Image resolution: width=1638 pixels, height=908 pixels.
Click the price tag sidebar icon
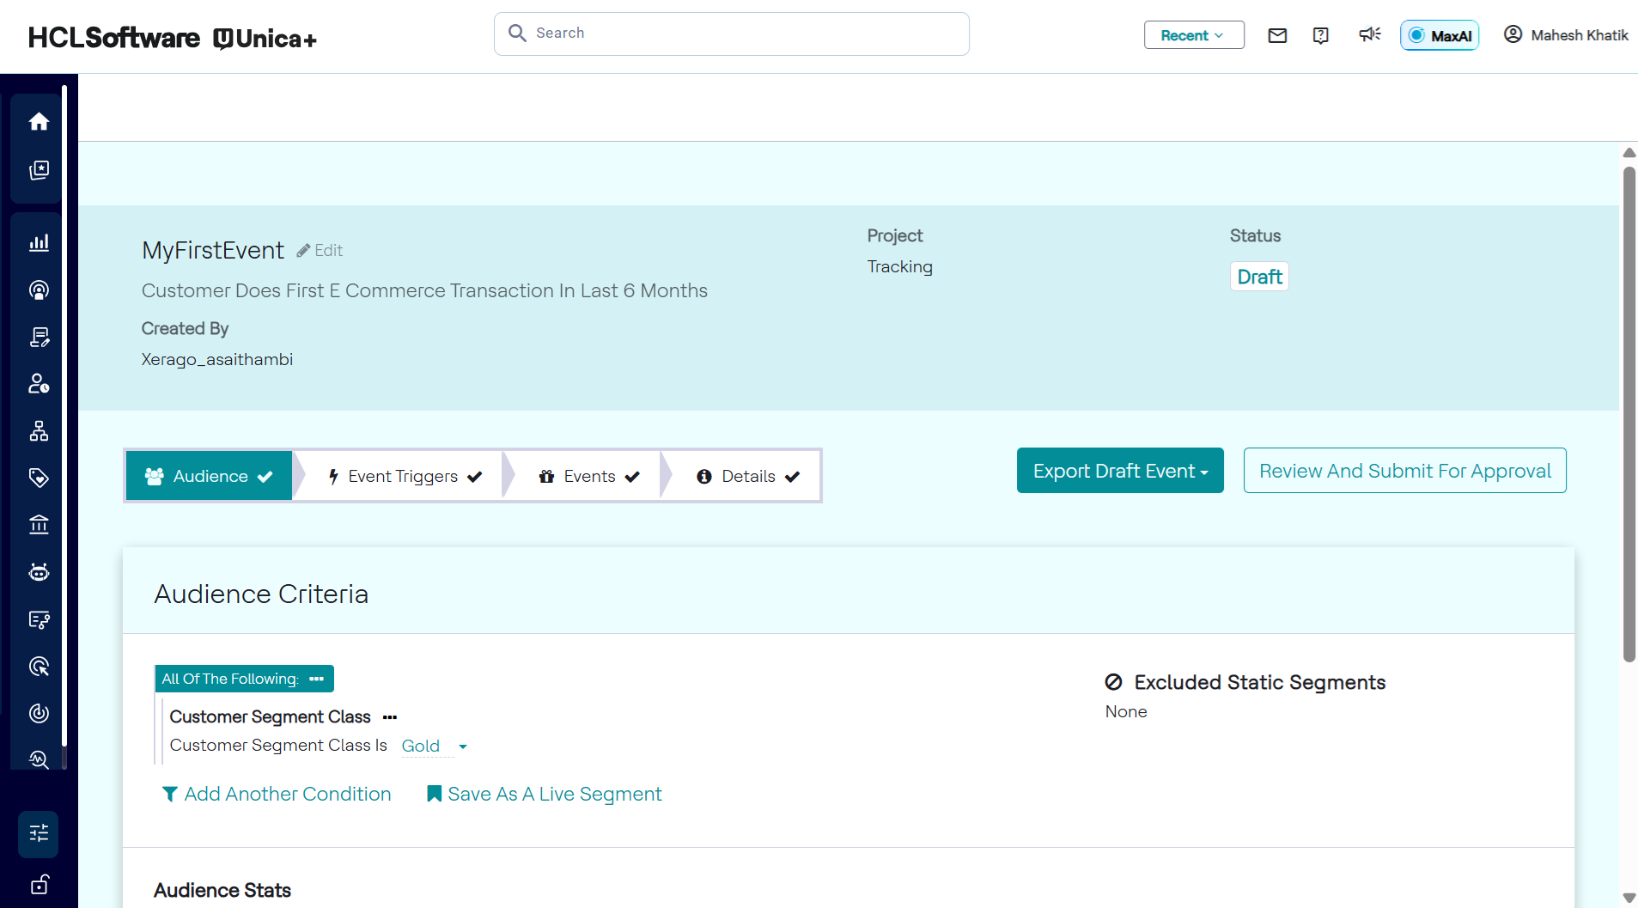tap(39, 478)
